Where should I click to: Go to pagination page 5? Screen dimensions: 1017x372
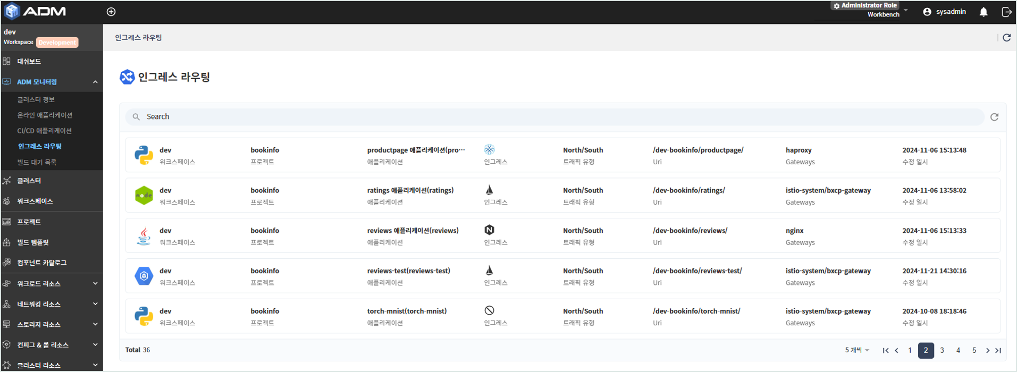tap(974, 350)
